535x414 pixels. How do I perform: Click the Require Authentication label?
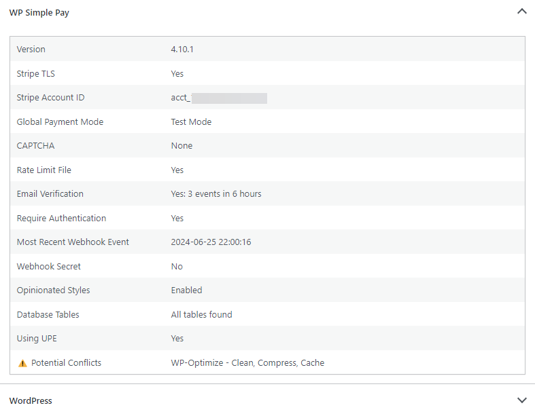coord(61,219)
